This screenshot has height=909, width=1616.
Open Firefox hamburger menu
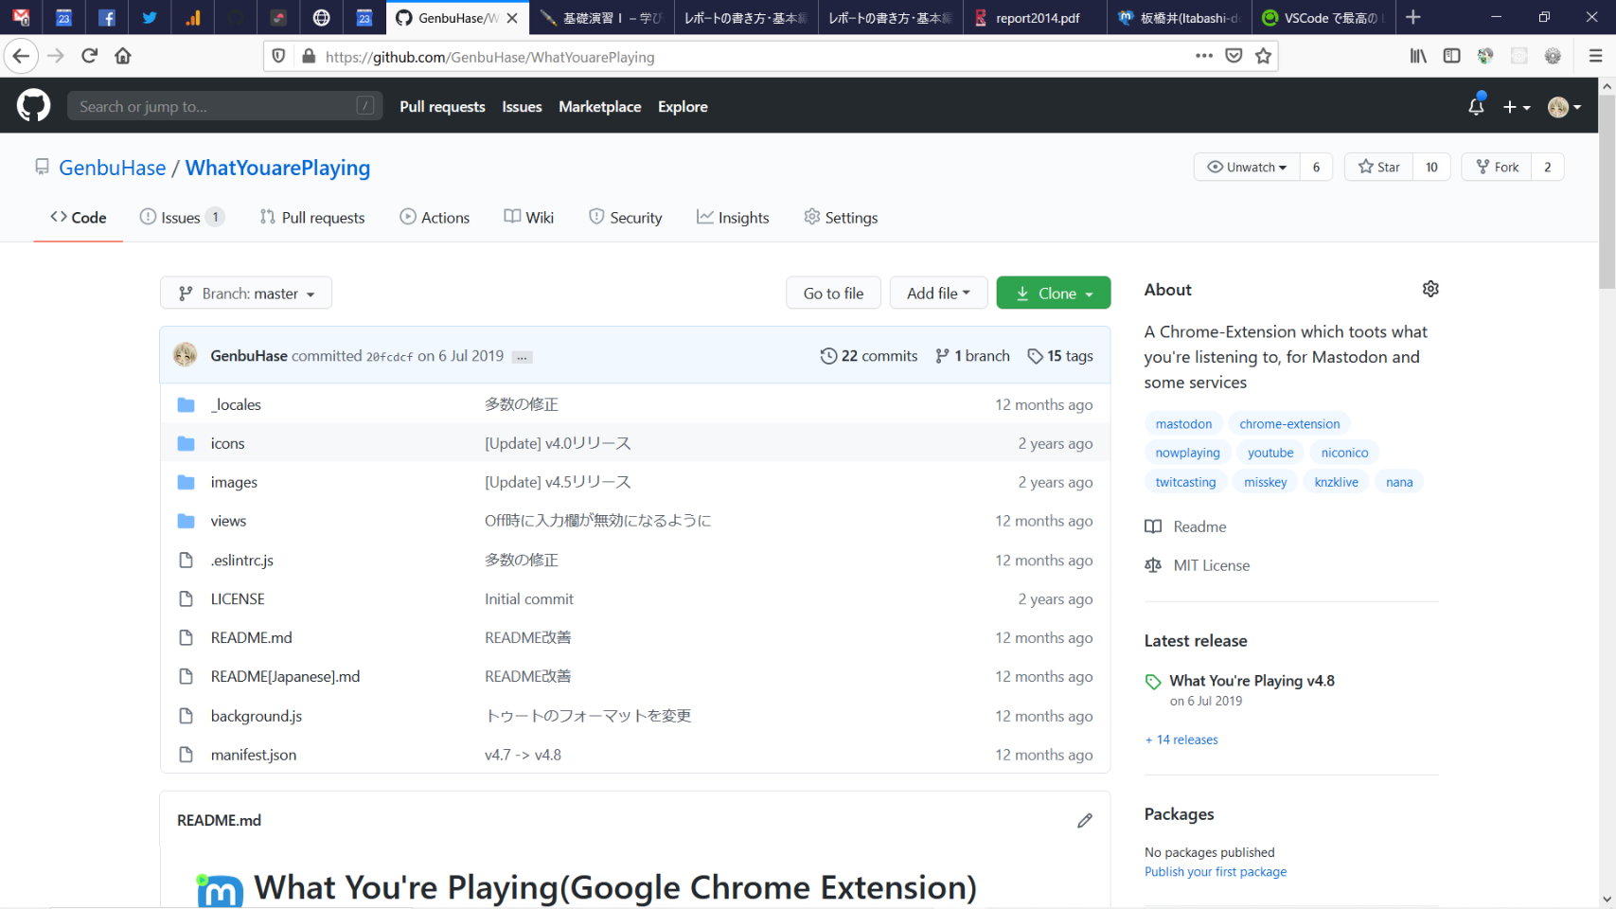pos(1595,57)
